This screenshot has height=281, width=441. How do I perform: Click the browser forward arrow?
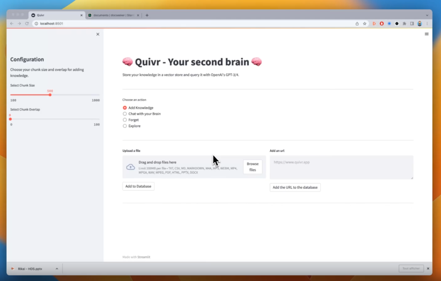20,24
